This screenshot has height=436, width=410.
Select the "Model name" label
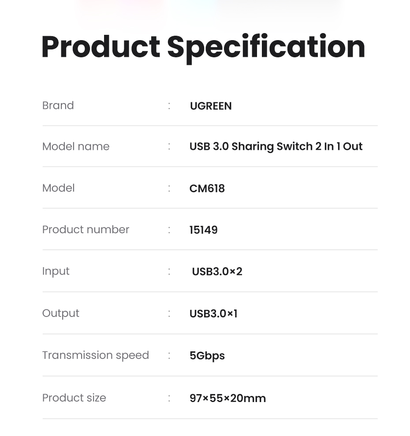(x=76, y=146)
